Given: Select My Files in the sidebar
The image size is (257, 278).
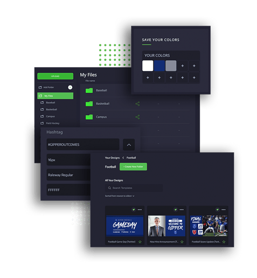Looking at the screenshot, I should [55, 96].
